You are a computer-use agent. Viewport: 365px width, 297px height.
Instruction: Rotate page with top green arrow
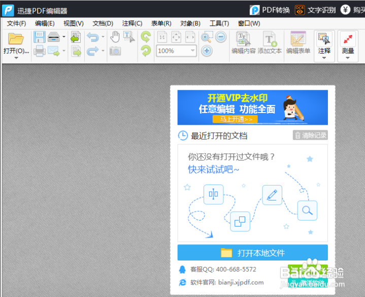point(146,37)
